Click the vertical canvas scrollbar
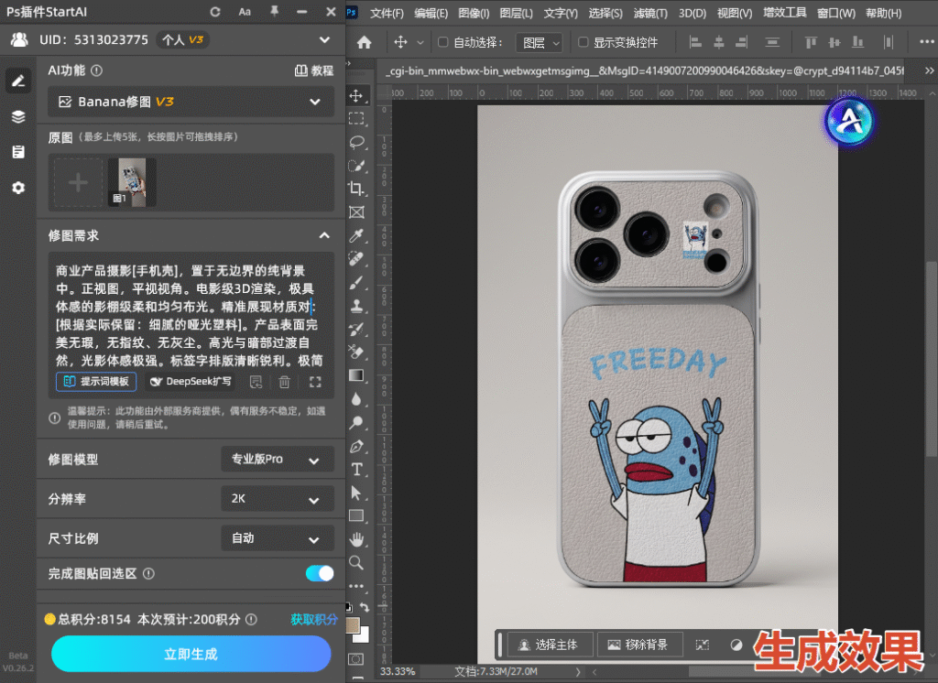938x683 pixels. click(x=932, y=359)
